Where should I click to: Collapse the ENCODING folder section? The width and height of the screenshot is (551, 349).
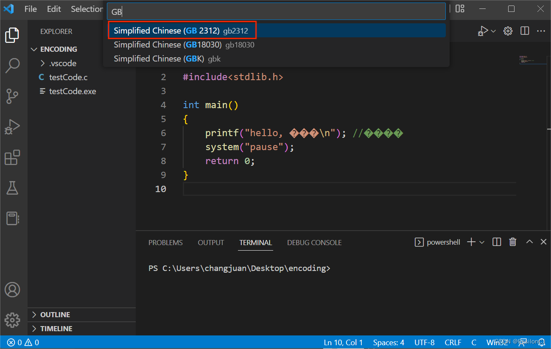pyautogui.click(x=82, y=49)
